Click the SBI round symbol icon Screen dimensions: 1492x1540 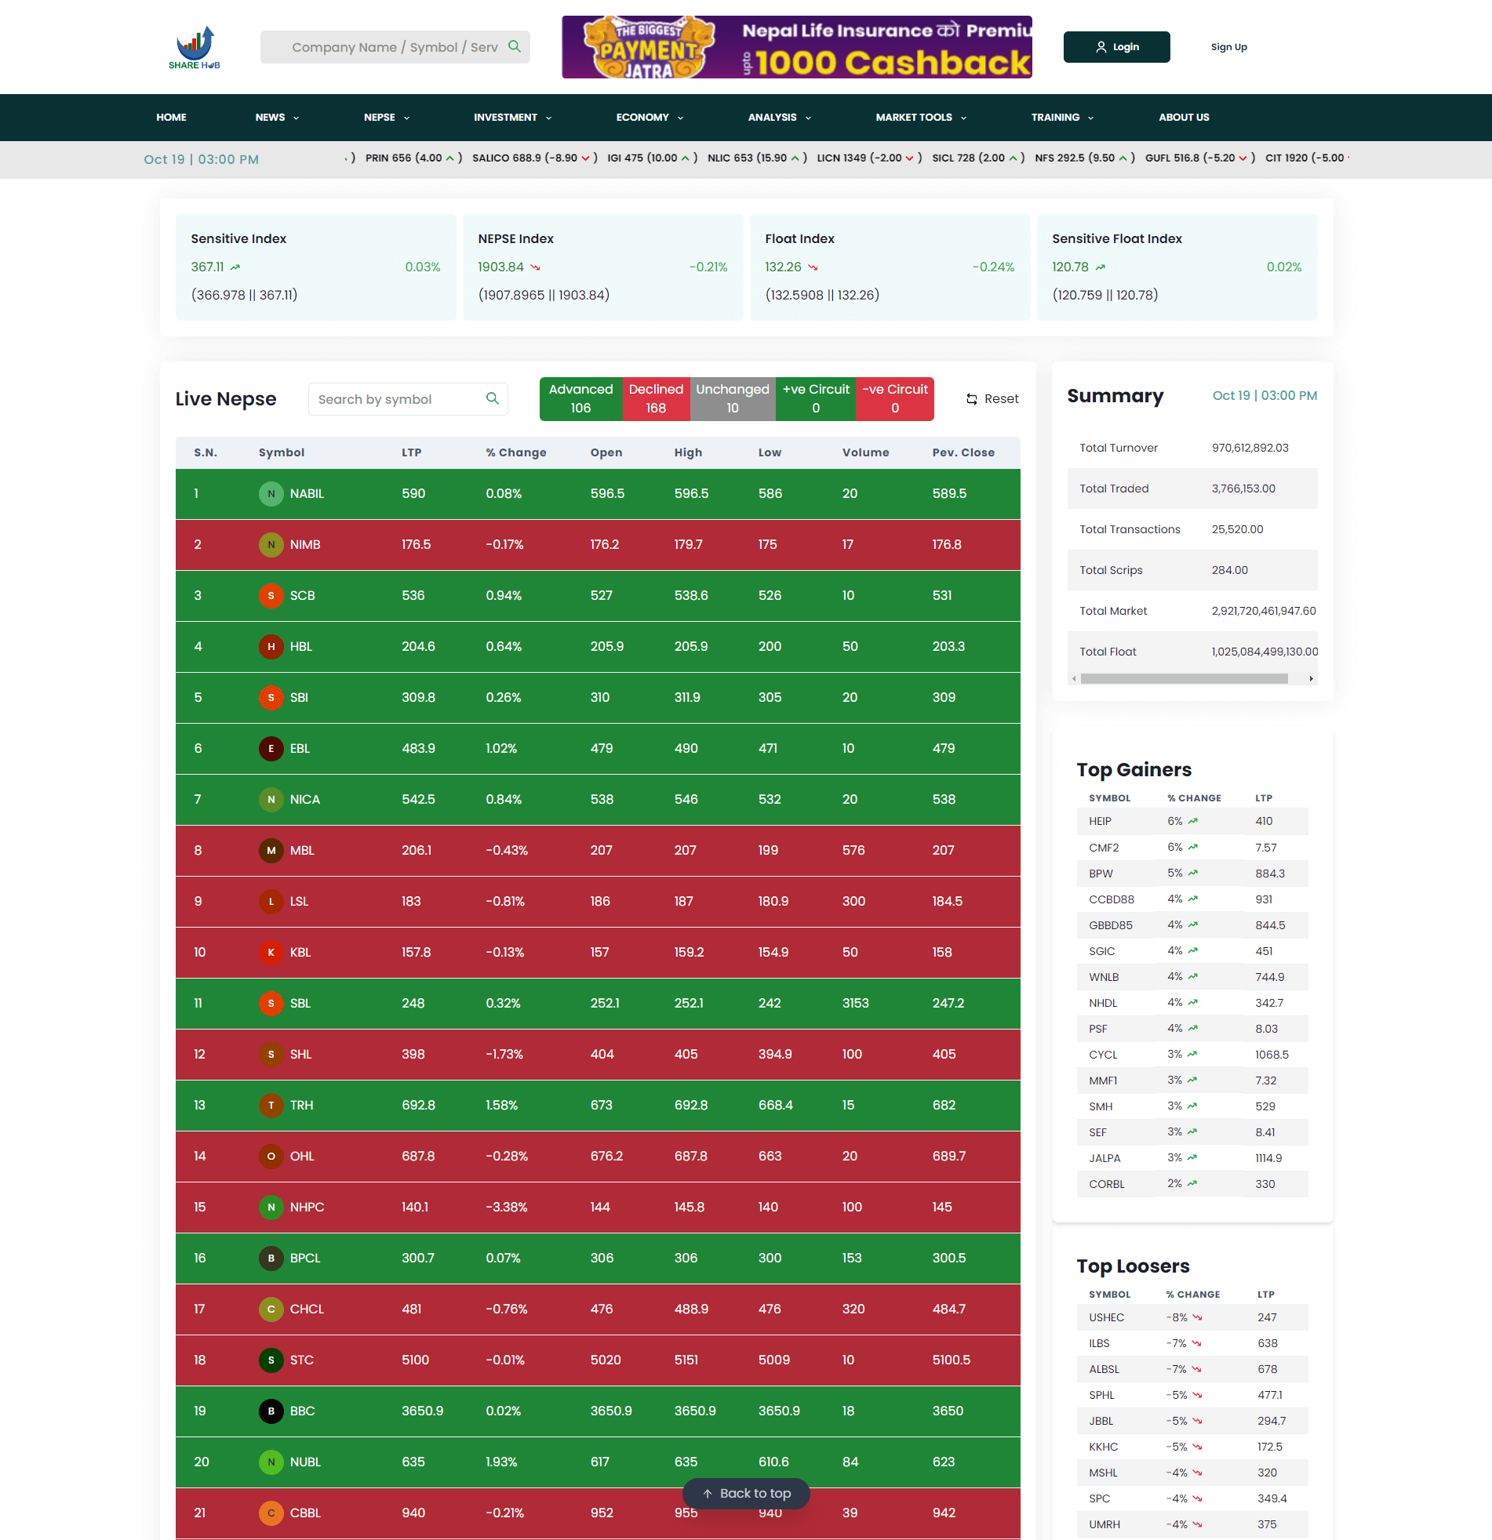point(271,698)
